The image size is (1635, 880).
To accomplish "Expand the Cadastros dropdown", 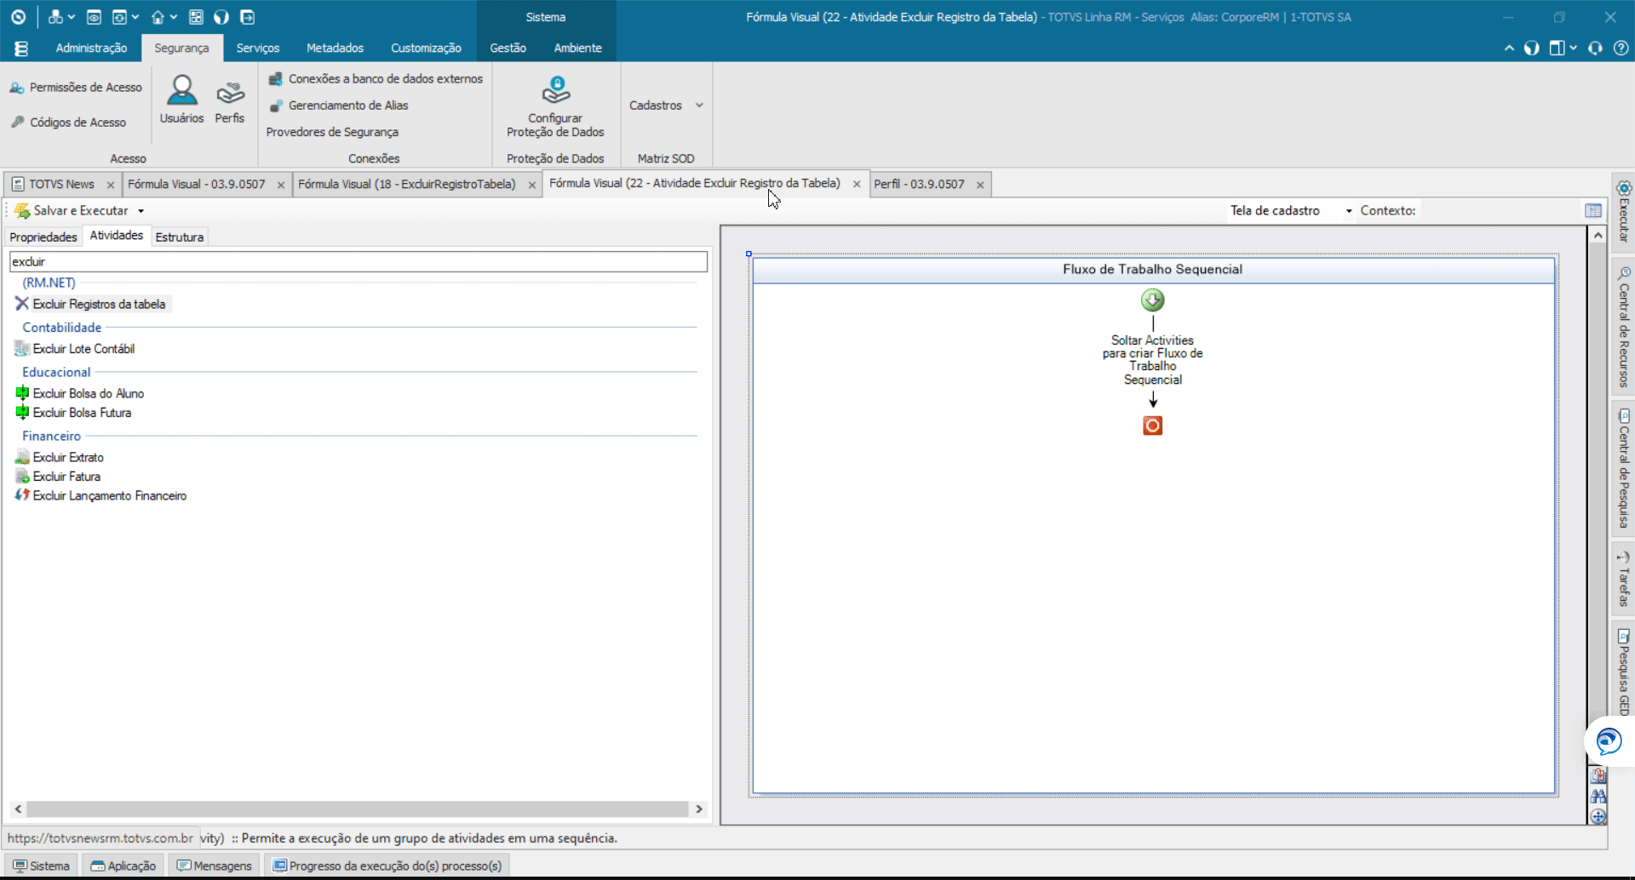I will (x=667, y=106).
